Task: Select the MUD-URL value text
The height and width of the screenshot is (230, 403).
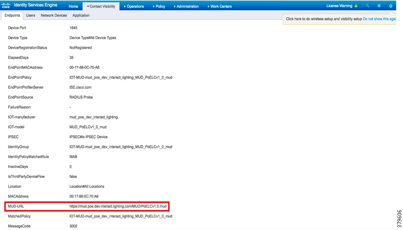Action: tap(118, 206)
